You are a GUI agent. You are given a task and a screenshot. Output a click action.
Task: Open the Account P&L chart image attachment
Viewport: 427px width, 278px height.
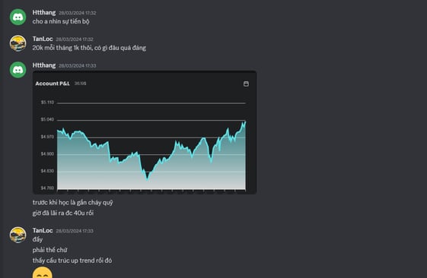click(x=145, y=132)
